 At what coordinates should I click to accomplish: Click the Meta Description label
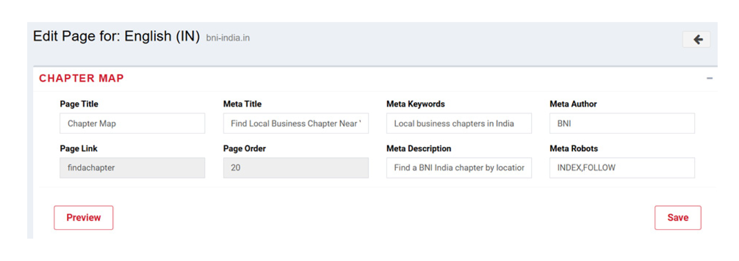point(419,148)
